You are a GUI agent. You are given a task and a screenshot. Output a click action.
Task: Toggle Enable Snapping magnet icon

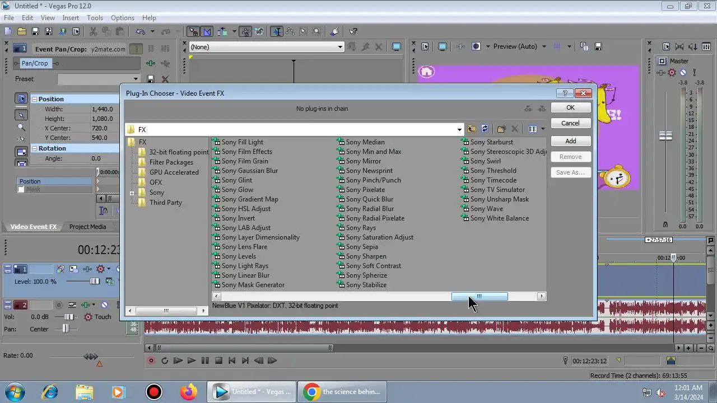tap(193, 32)
